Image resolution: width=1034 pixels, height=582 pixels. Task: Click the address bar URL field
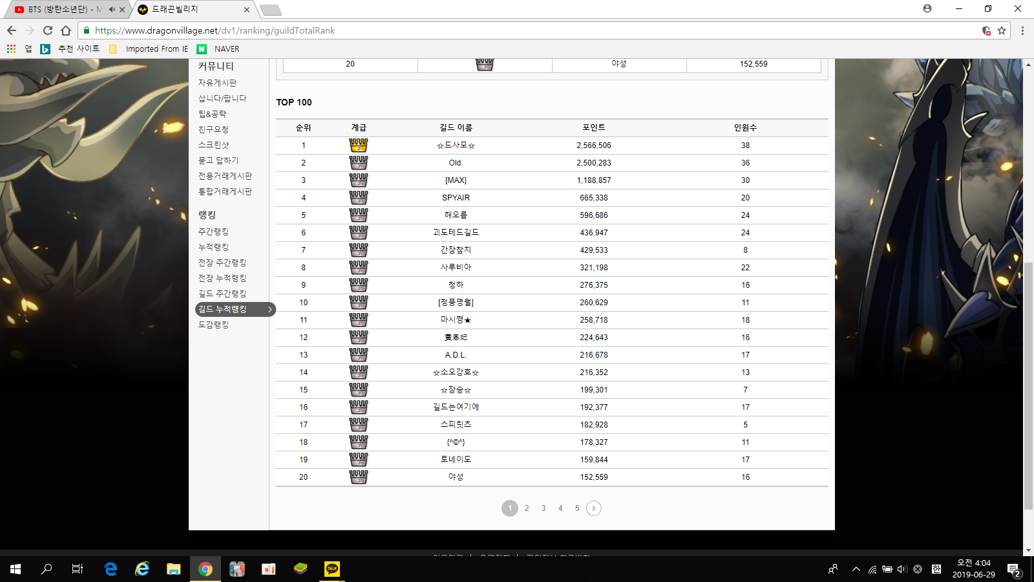click(x=517, y=30)
